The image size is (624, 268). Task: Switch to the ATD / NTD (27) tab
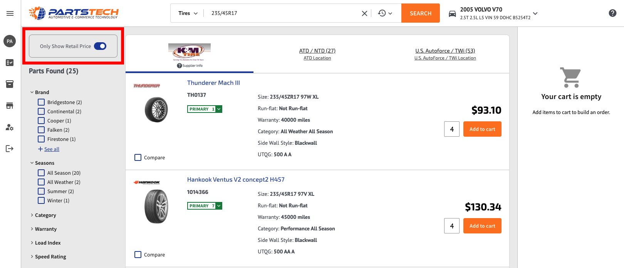[x=317, y=51]
